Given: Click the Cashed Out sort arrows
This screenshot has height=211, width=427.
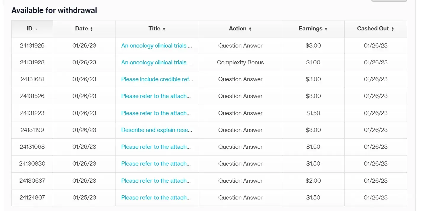Looking at the screenshot, I should coord(393,29).
